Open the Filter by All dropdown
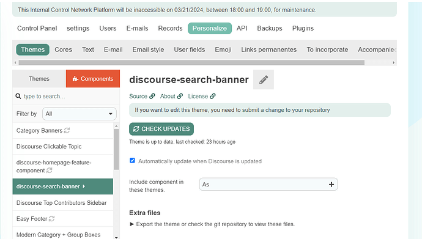The height and width of the screenshot is (239, 422). pyautogui.click(x=79, y=114)
